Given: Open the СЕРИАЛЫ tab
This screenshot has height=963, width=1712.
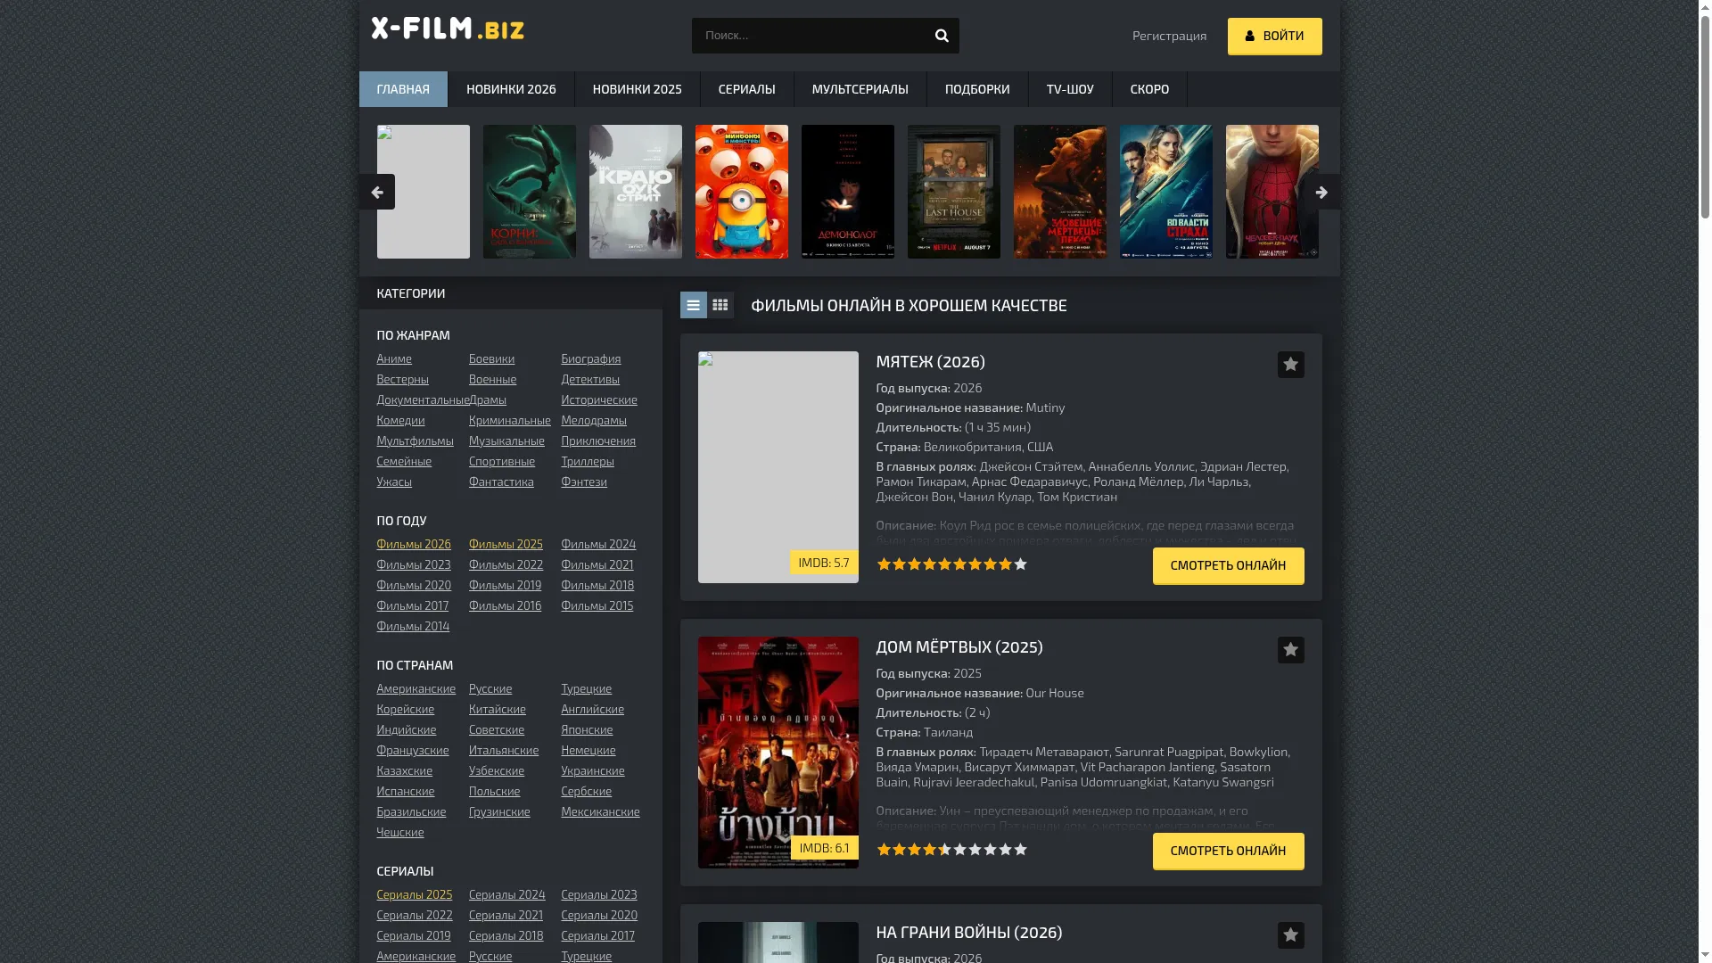Looking at the screenshot, I should point(746,89).
